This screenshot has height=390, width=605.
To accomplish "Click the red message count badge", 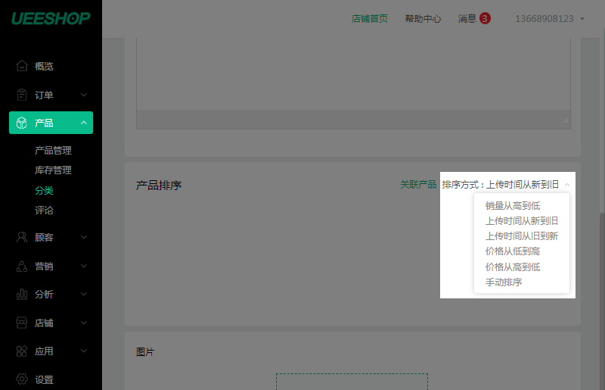I will tap(485, 18).
